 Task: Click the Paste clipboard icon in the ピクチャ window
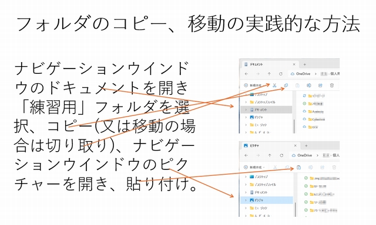point(298,168)
